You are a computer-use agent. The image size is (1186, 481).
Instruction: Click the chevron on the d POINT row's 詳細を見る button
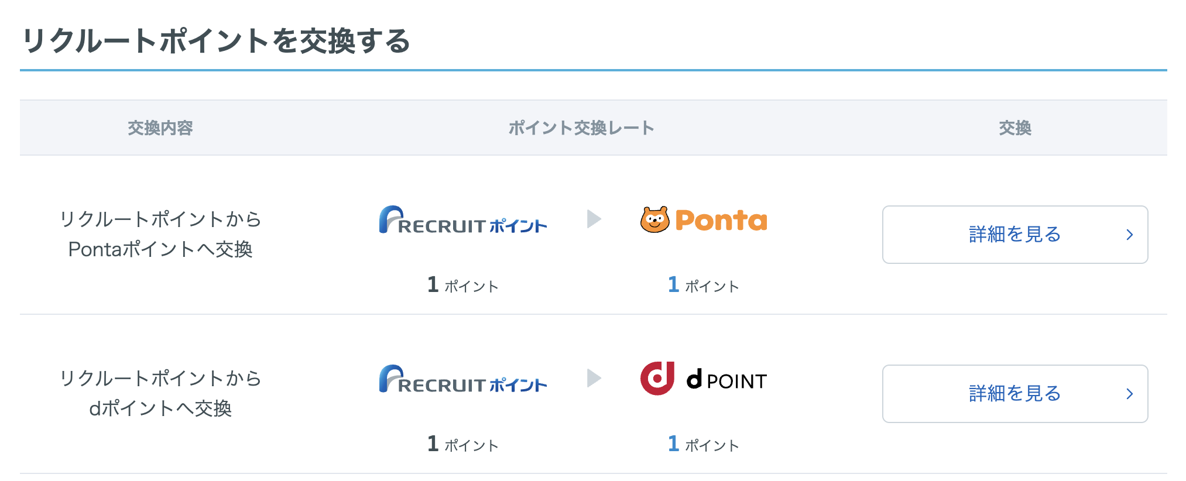pos(1129,394)
